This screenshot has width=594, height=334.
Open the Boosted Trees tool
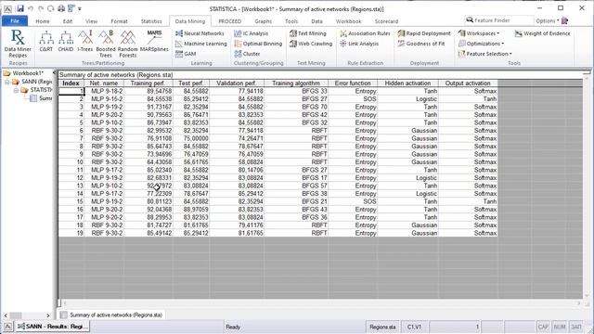(106, 44)
